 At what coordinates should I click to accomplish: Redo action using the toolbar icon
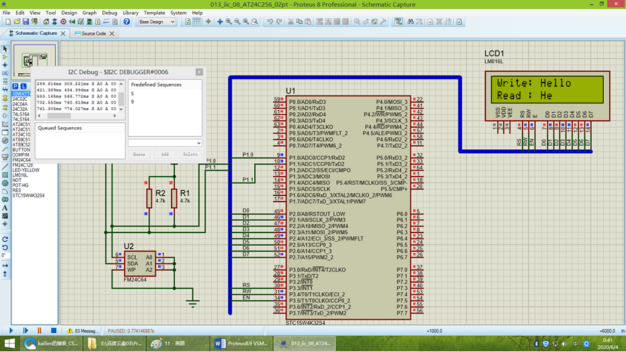click(x=279, y=22)
